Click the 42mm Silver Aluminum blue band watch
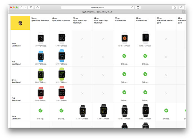Viewport: 194px width, 140px height. pyautogui.click(x=62, y=56)
